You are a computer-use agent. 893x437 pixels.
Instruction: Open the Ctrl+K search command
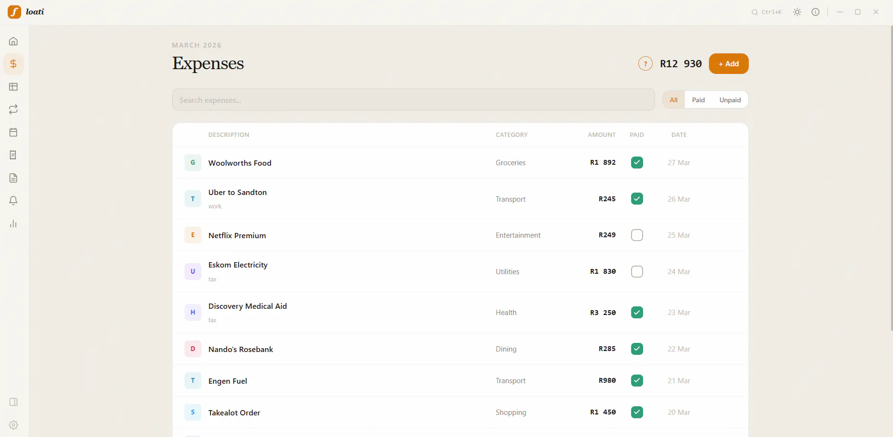click(767, 12)
